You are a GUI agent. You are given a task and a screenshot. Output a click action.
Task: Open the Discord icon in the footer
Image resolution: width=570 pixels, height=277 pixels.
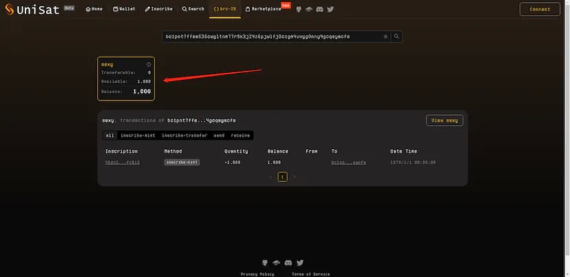[x=288, y=263]
